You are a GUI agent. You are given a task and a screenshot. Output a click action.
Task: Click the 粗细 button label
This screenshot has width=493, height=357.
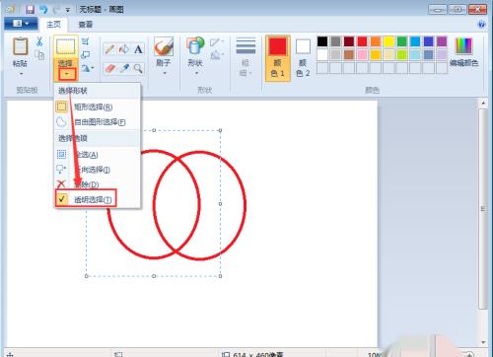[x=246, y=68]
